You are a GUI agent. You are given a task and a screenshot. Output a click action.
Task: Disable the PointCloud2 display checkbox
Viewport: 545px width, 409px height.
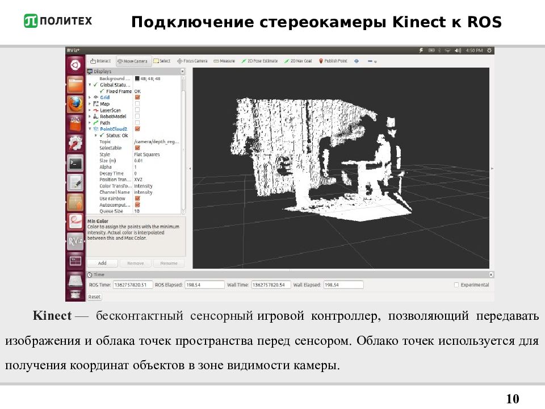(137, 129)
